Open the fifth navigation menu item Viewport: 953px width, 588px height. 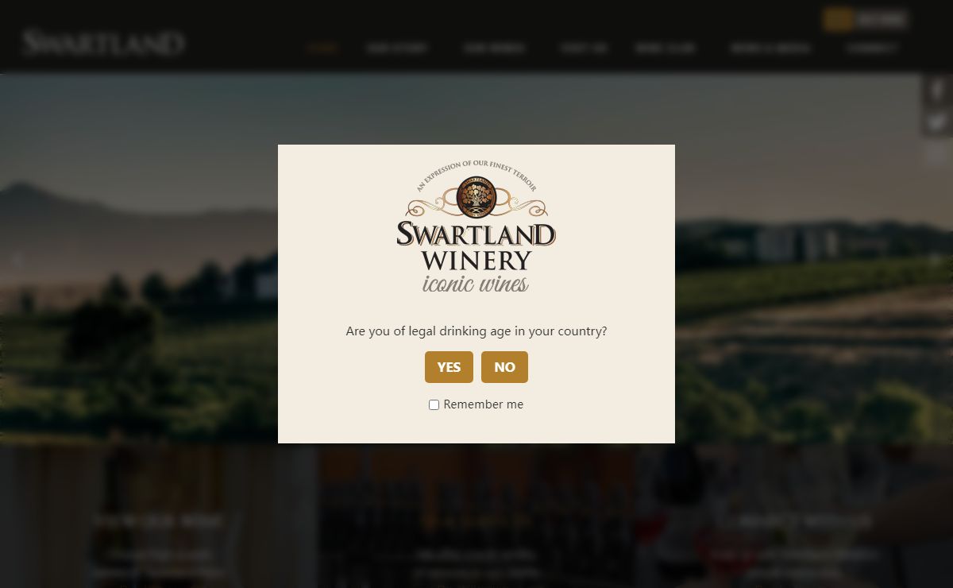coord(665,48)
